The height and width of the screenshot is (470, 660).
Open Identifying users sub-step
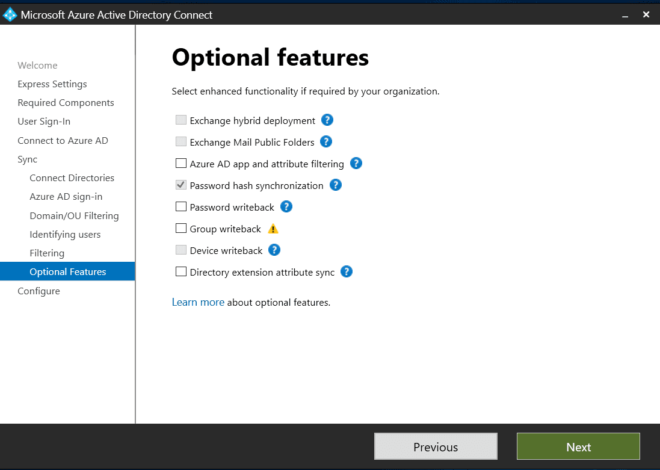pyautogui.click(x=65, y=235)
